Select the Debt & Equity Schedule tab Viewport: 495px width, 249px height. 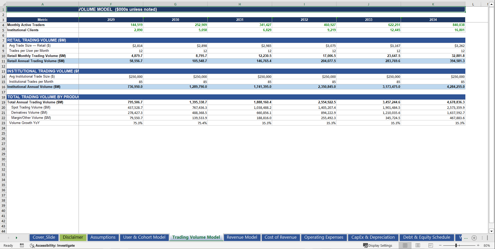click(x=426, y=237)
